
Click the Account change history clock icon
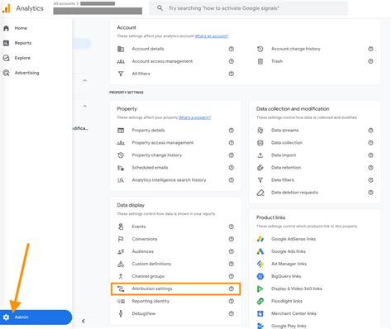coord(261,49)
